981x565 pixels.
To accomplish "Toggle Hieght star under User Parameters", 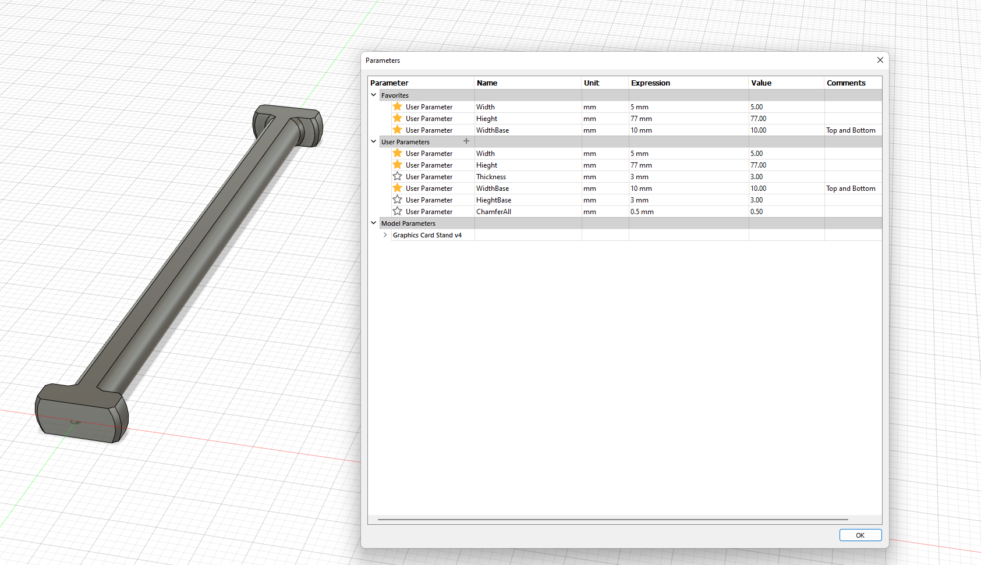I will (398, 165).
